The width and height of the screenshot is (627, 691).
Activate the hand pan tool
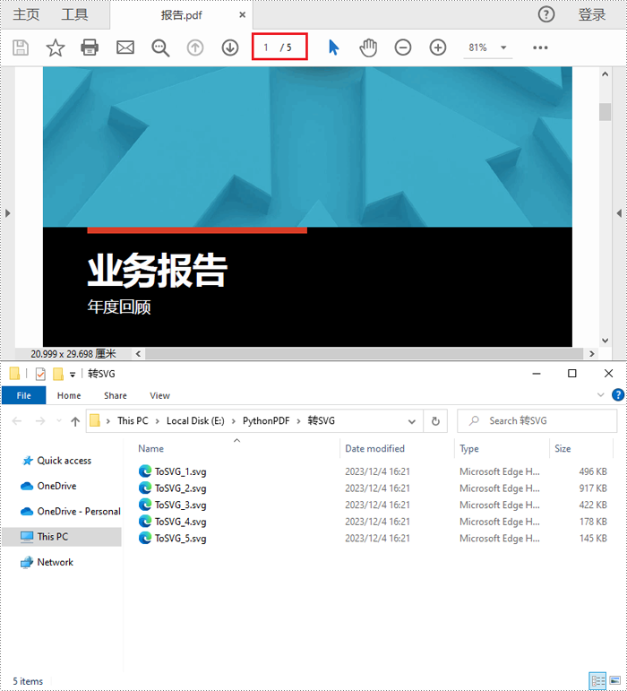tap(368, 48)
